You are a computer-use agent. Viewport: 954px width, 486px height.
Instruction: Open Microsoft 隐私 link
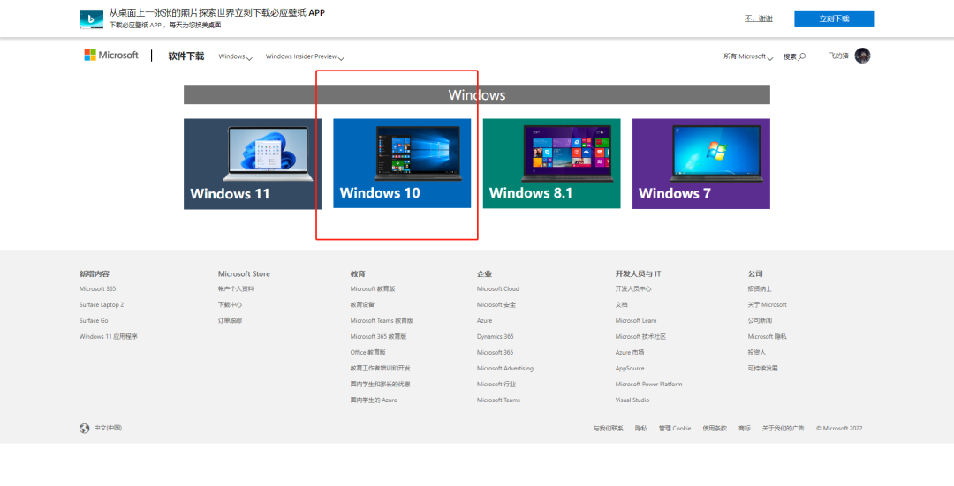768,337
